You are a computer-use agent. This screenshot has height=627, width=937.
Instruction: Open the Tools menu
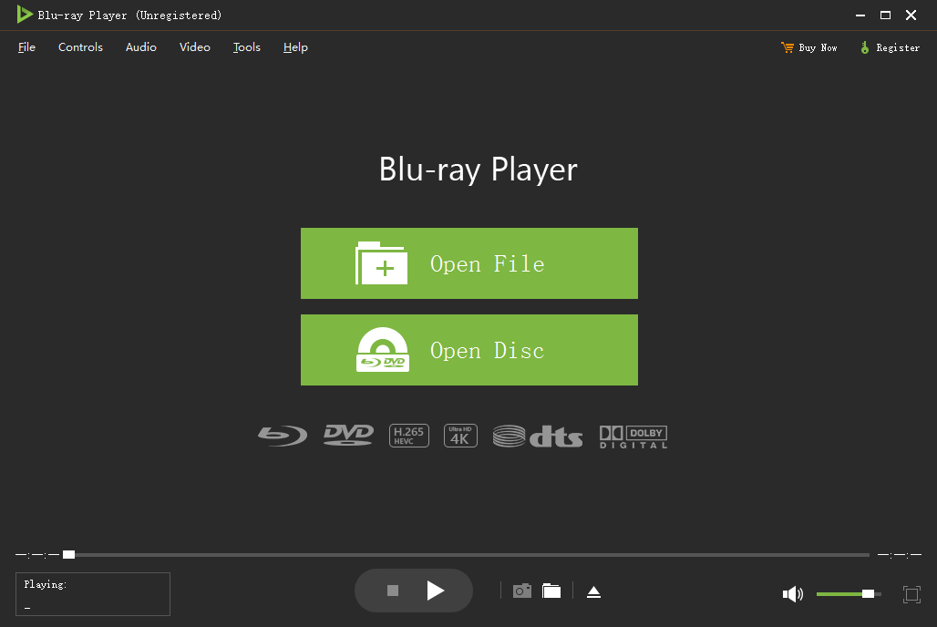(x=247, y=47)
